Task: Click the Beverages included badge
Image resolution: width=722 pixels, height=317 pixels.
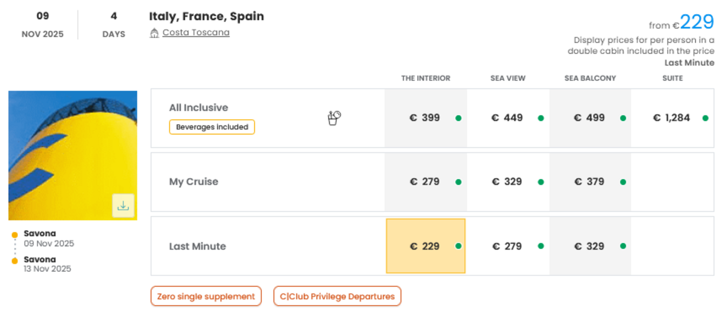Action: coord(212,127)
